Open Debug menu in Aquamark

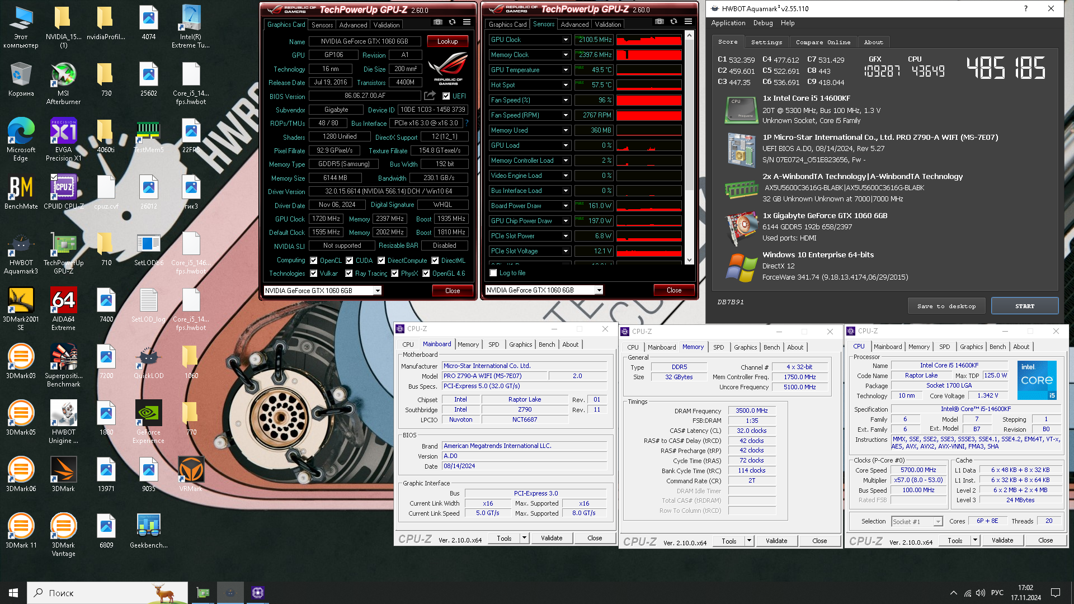pyautogui.click(x=763, y=23)
